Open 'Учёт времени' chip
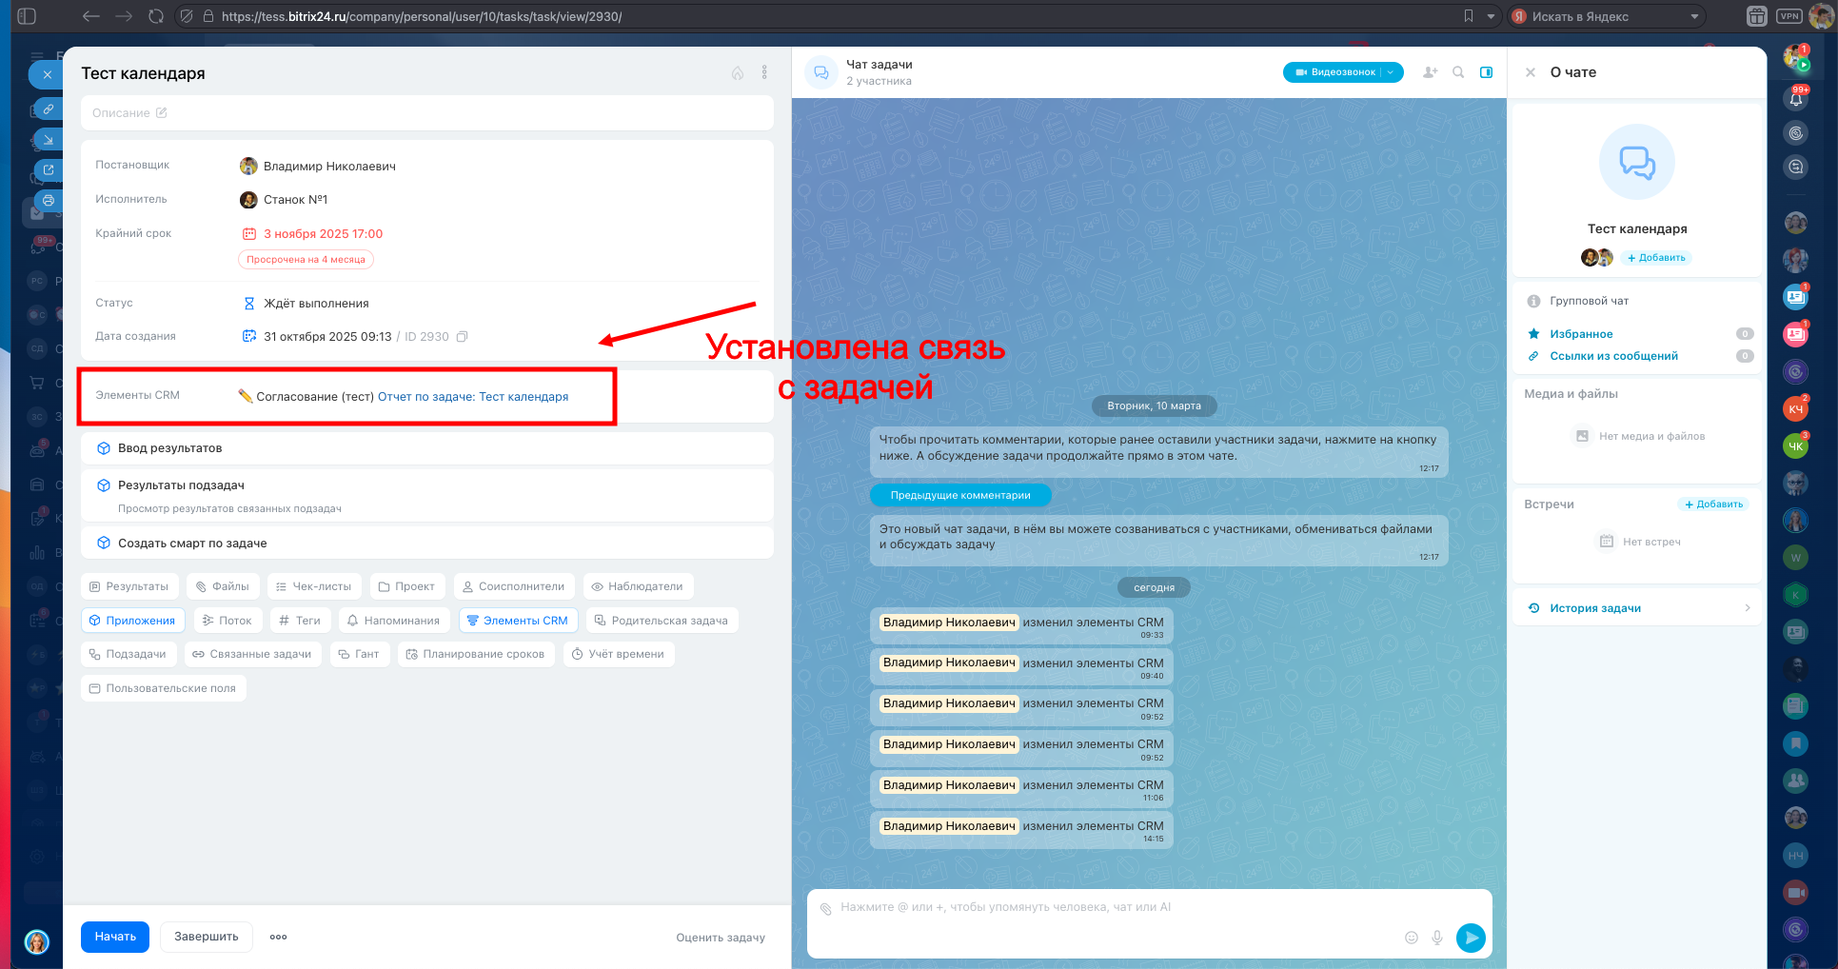Screen dimensions: 1838x969 [619, 654]
